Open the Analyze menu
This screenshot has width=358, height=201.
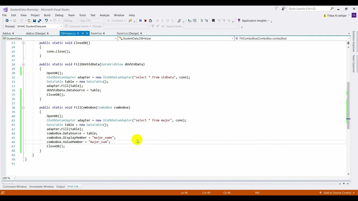[105, 15]
